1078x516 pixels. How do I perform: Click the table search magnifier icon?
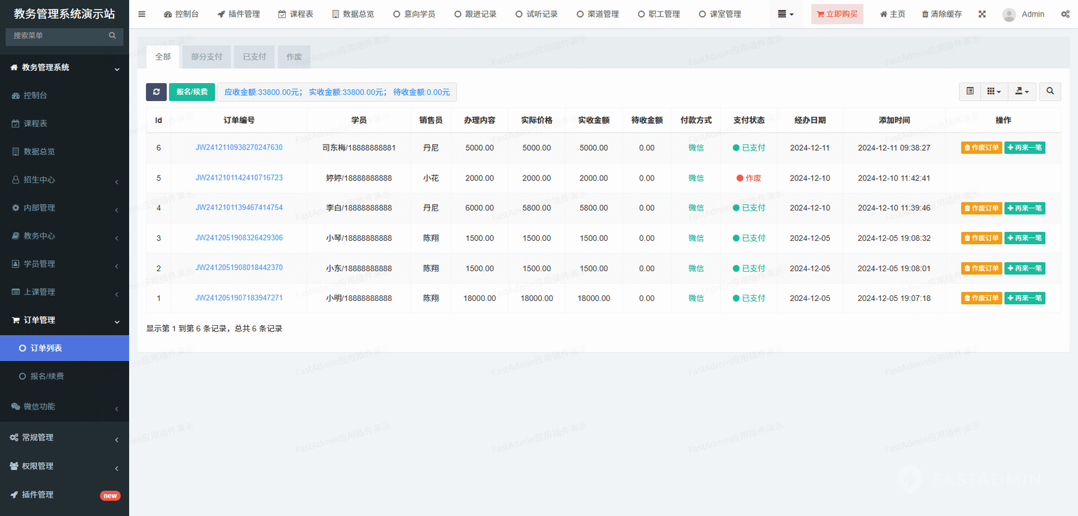[x=1050, y=92]
